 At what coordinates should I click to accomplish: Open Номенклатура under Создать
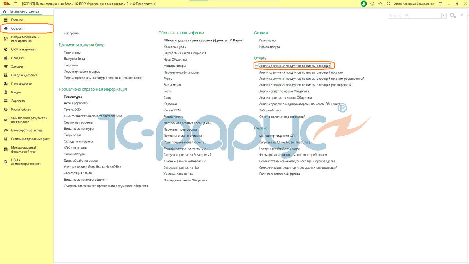(270, 47)
